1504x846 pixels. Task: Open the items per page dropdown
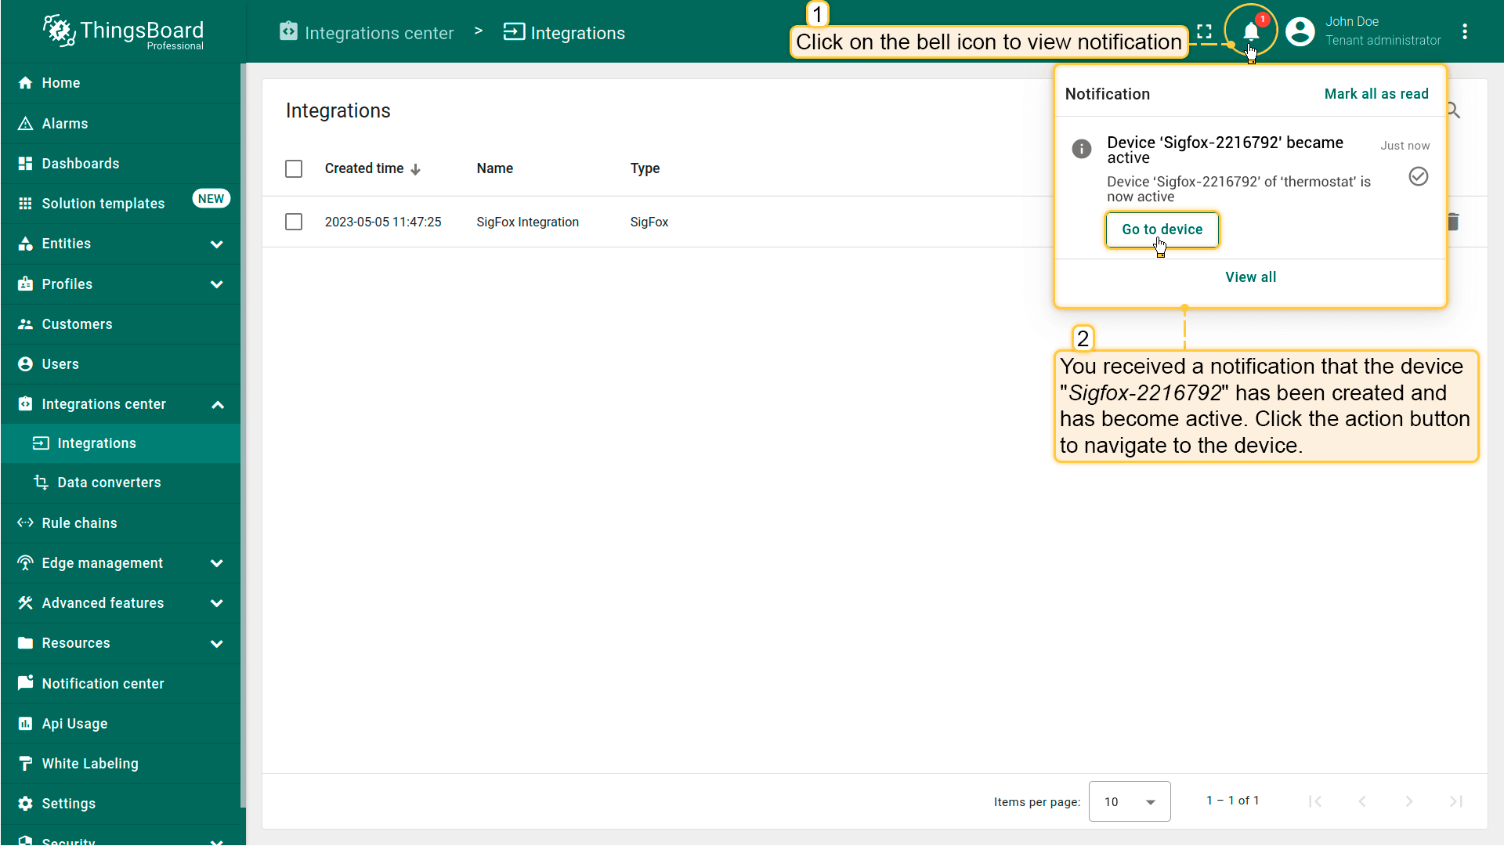(x=1129, y=801)
